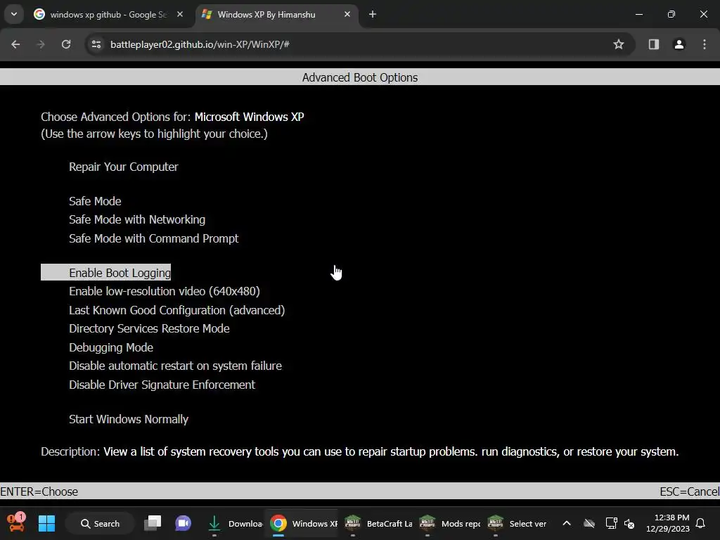Image resolution: width=720 pixels, height=540 pixels.
Task: Open the clock showing 12:38 PM
Action: click(668, 523)
